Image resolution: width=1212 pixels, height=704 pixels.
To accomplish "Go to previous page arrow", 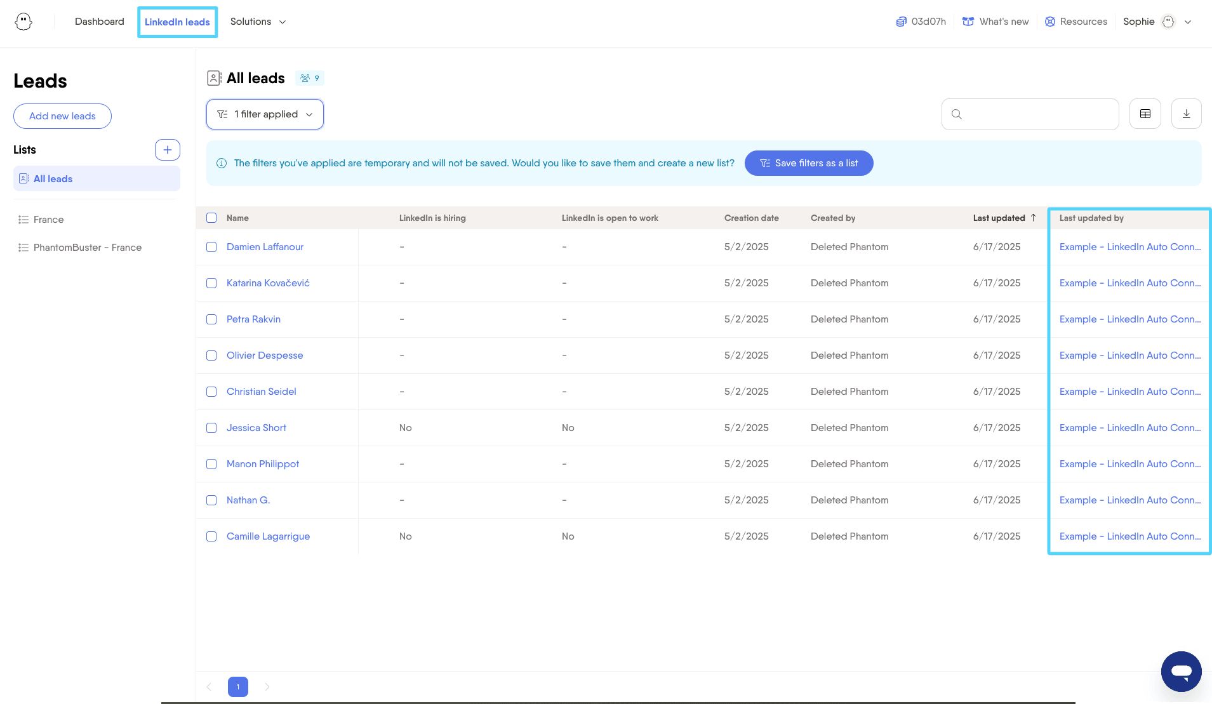I will (x=209, y=687).
